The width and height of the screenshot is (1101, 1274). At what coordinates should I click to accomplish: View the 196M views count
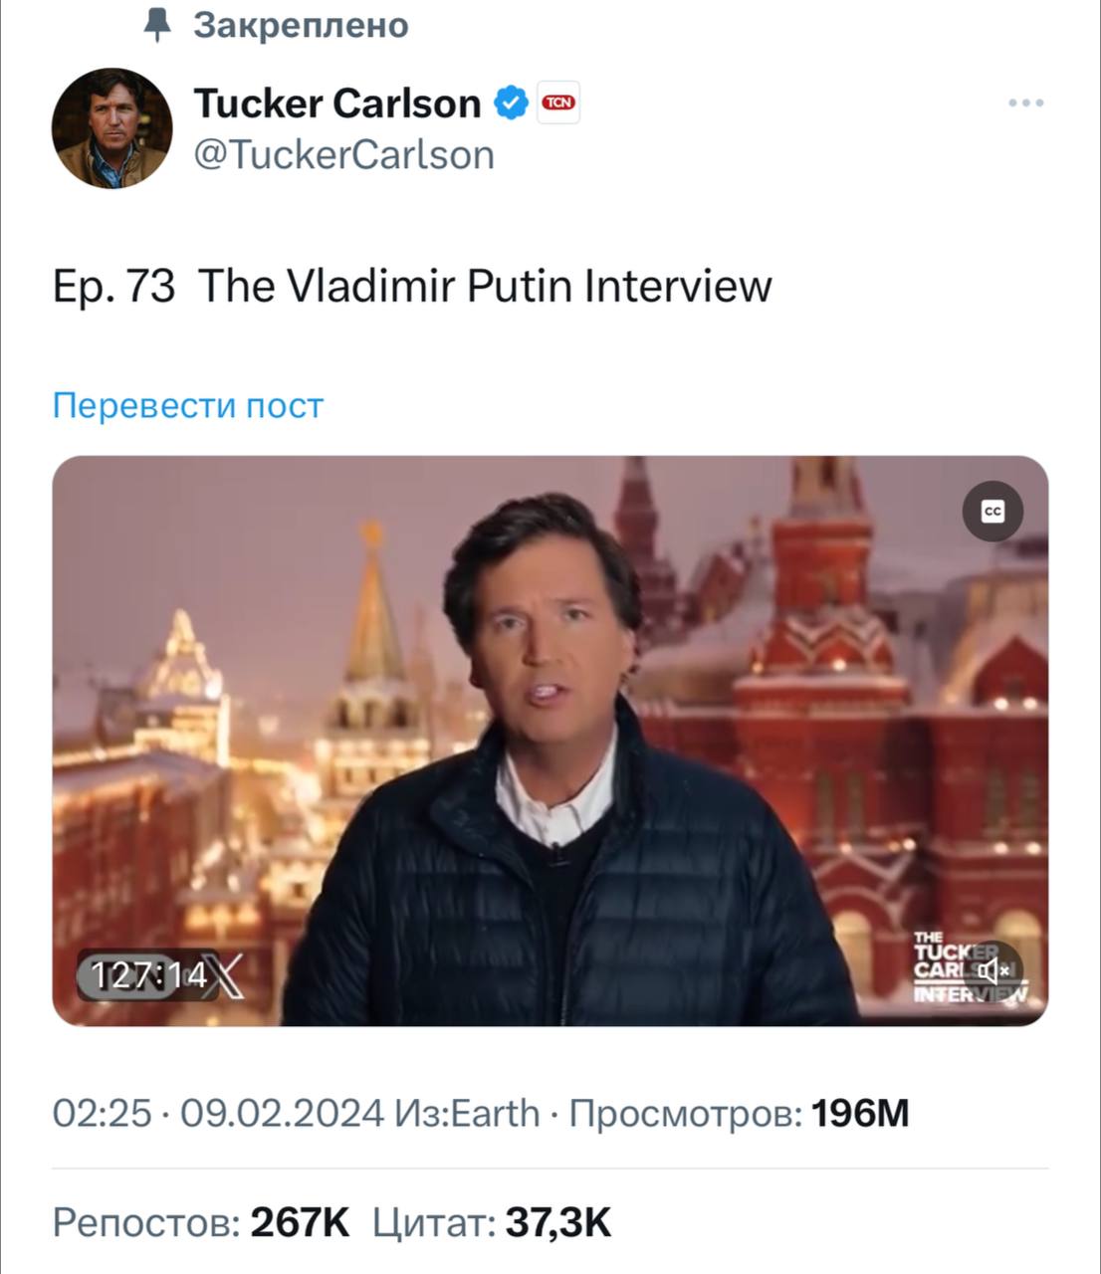(x=860, y=1113)
